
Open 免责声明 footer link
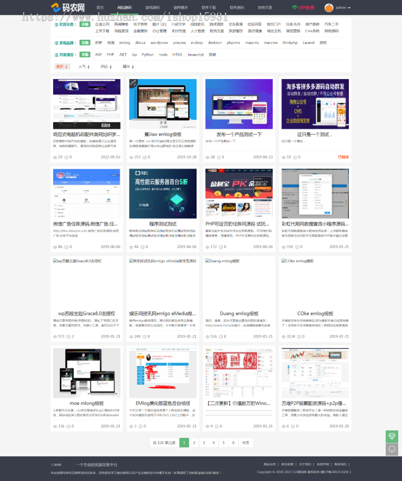pyautogui.click(x=323, y=464)
